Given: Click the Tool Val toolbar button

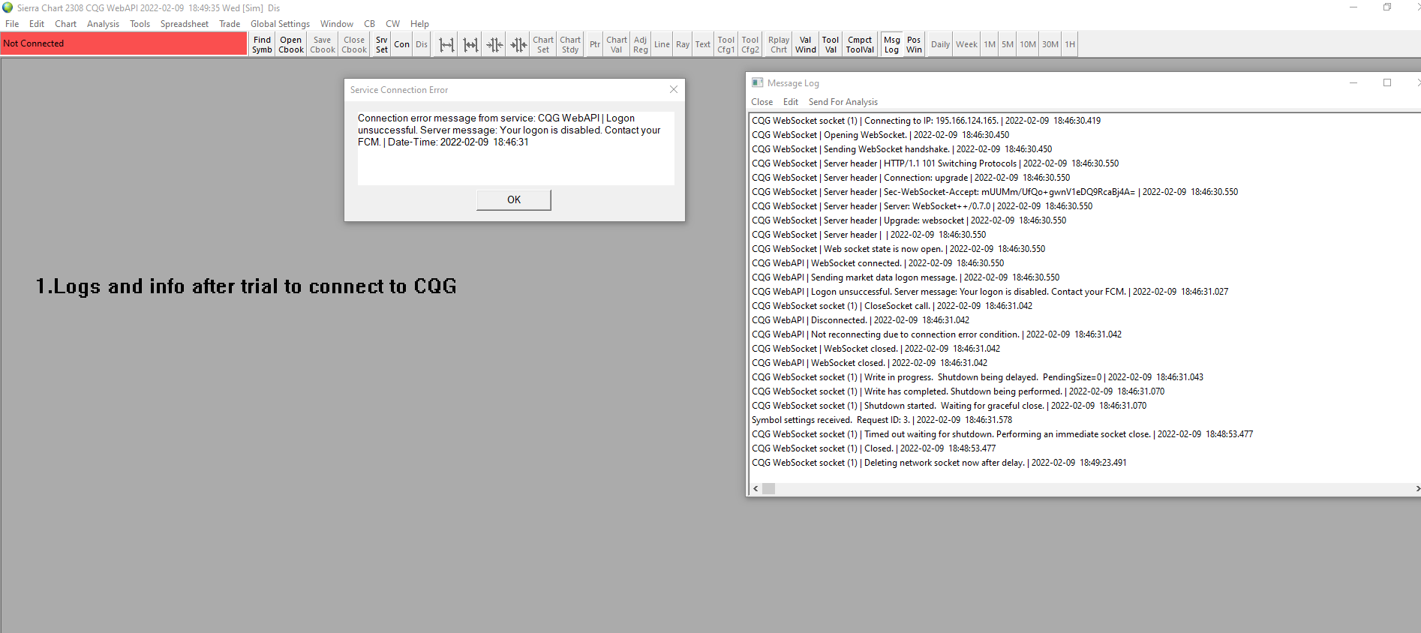Looking at the screenshot, I should 831,44.
